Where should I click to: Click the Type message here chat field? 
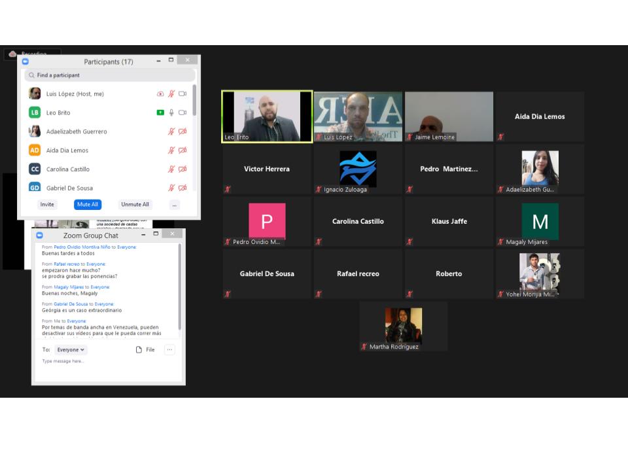[x=98, y=361]
